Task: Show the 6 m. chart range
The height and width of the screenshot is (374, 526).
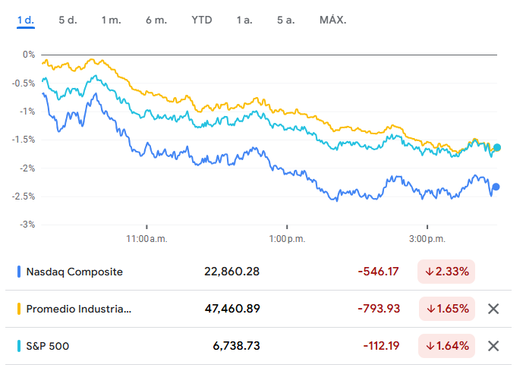Action: point(156,20)
